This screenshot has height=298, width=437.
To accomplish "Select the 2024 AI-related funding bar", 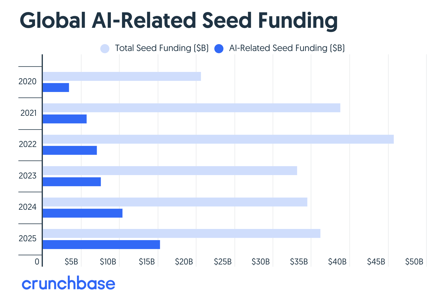I will click(x=82, y=213).
